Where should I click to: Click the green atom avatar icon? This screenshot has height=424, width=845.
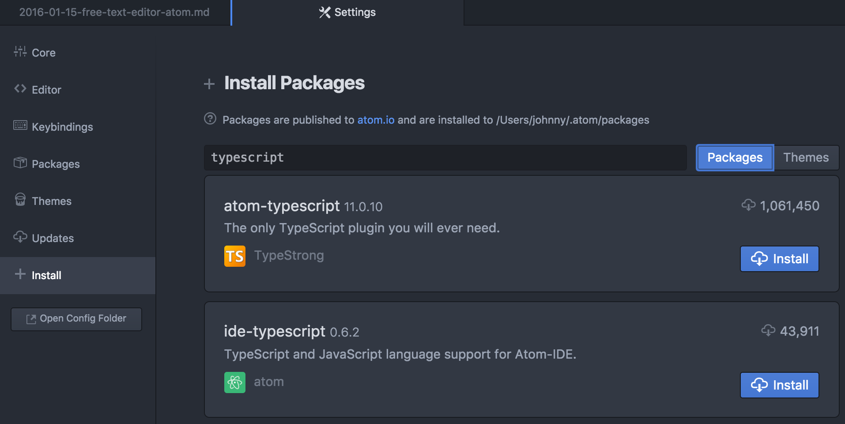point(235,382)
